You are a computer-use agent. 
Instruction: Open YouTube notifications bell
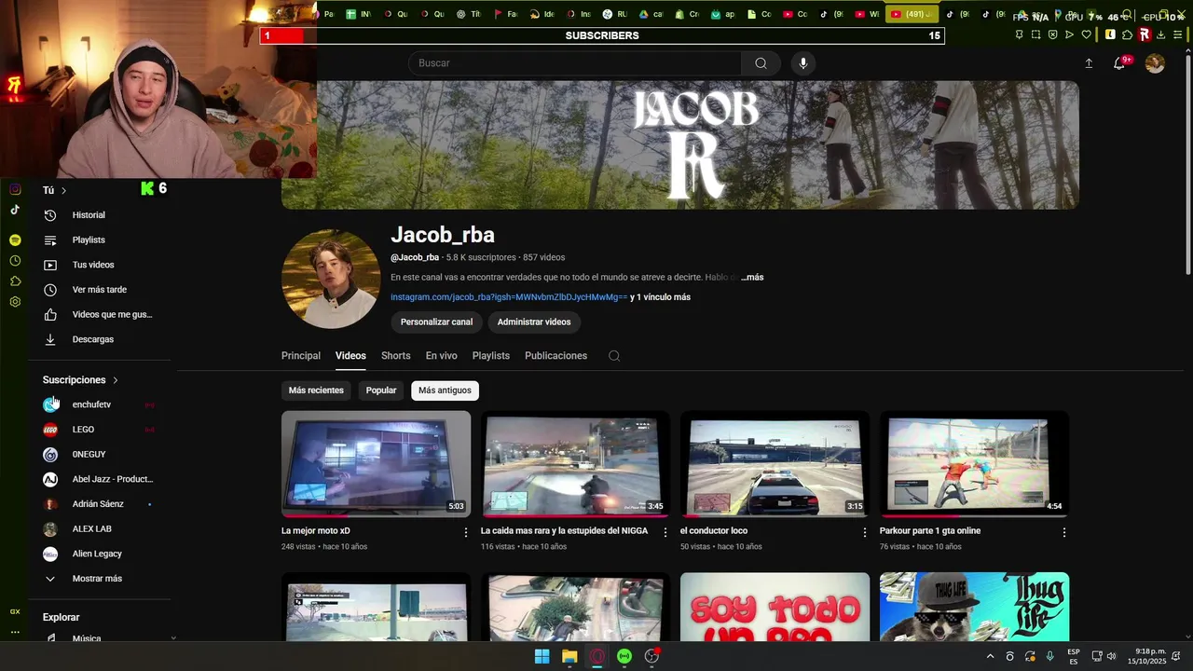[1119, 63]
